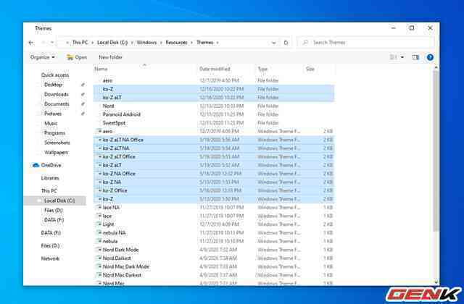This screenshot has width=464, height=304.
Task: Click the file list vertical scrollbar
Action: pyautogui.click(x=436, y=151)
